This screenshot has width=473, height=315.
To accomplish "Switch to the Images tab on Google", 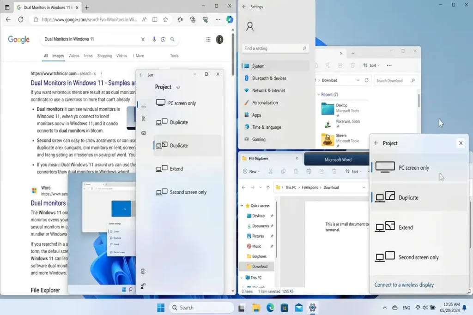I will (x=58, y=56).
